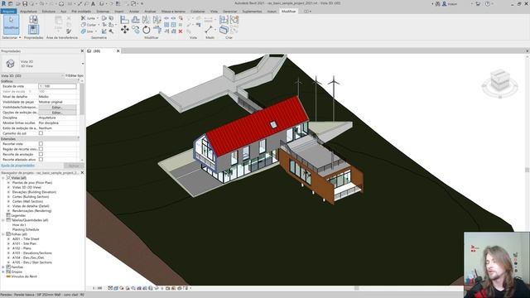Collapse the Vistas (all) tree node
The width and height of the screenshot is (530, 298).
pyautogui.click(x=3, y=178)
